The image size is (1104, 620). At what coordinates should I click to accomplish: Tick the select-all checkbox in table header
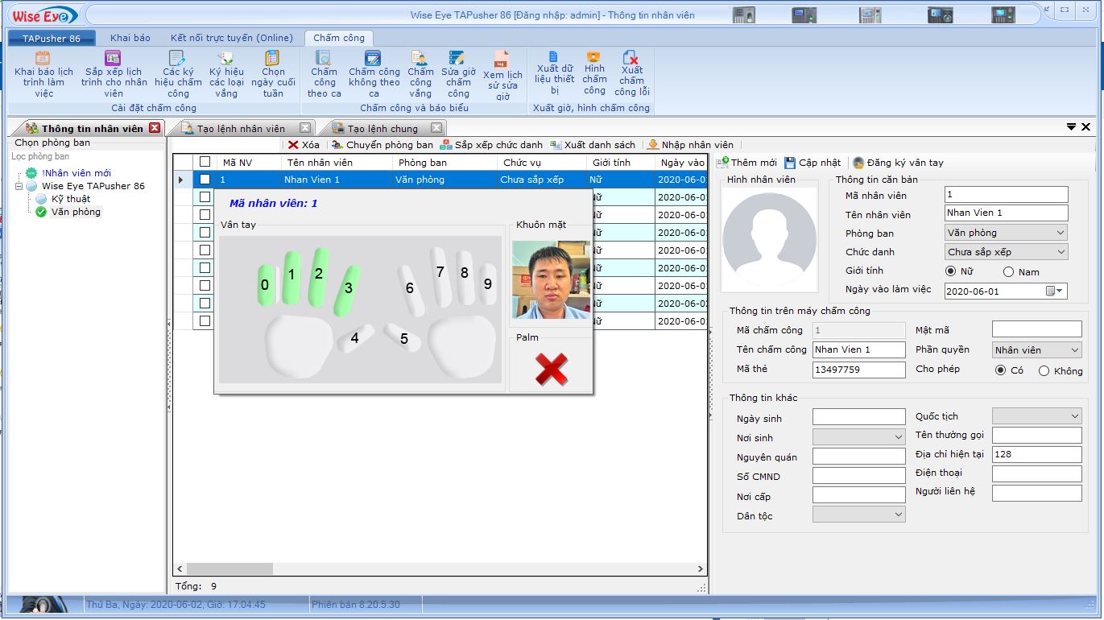pyautogui.click(x=205, y=162)
